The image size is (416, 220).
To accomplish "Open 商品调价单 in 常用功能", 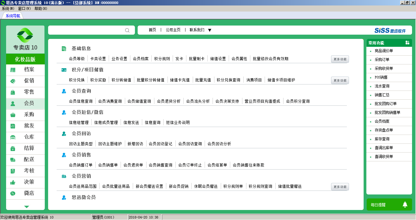I will click(x=384, y=51).
